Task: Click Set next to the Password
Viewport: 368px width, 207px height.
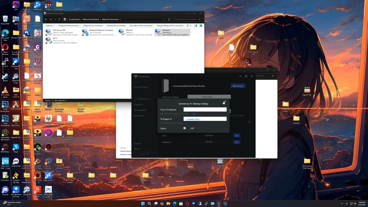Action: coord(237,142)
